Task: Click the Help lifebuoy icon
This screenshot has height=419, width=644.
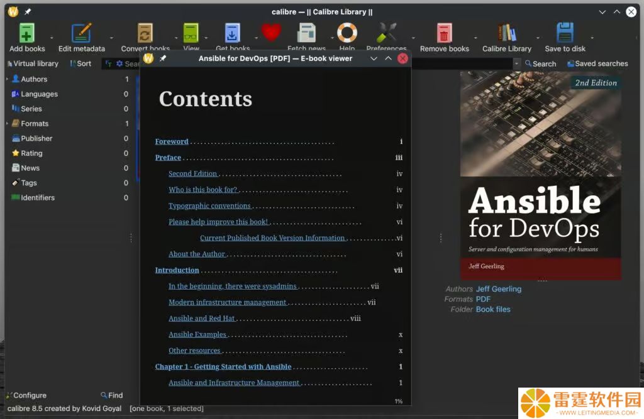Action: coord(347,33)
